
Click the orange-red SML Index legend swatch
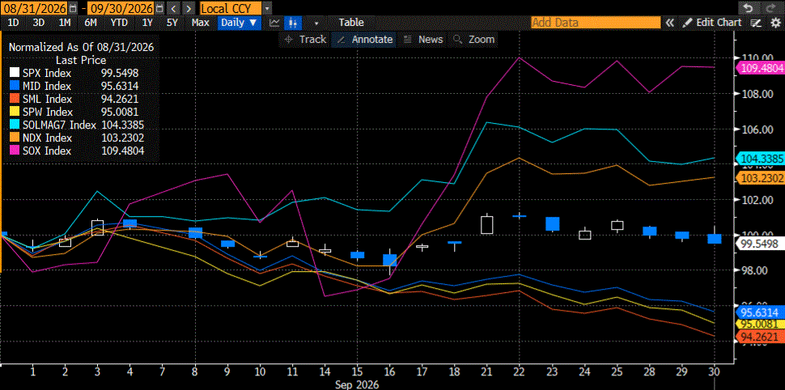[x=14, y=100]
